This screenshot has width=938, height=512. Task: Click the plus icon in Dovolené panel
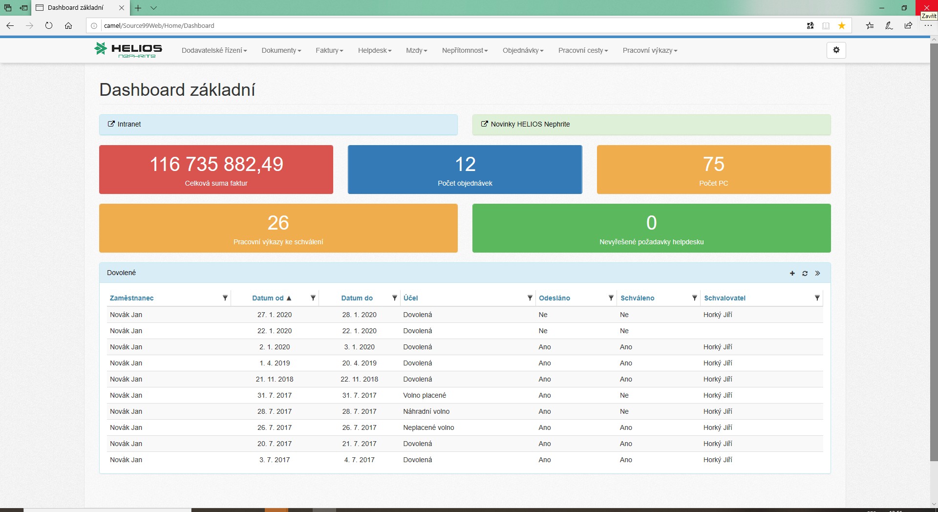(792, 274)
